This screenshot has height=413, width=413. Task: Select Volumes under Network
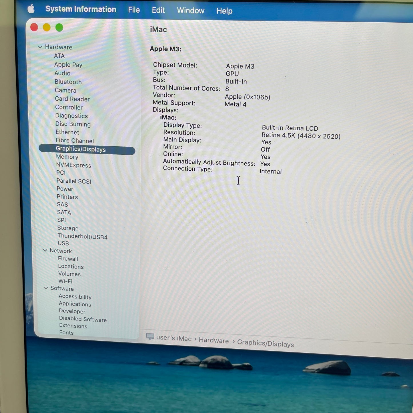pos(69,274)
